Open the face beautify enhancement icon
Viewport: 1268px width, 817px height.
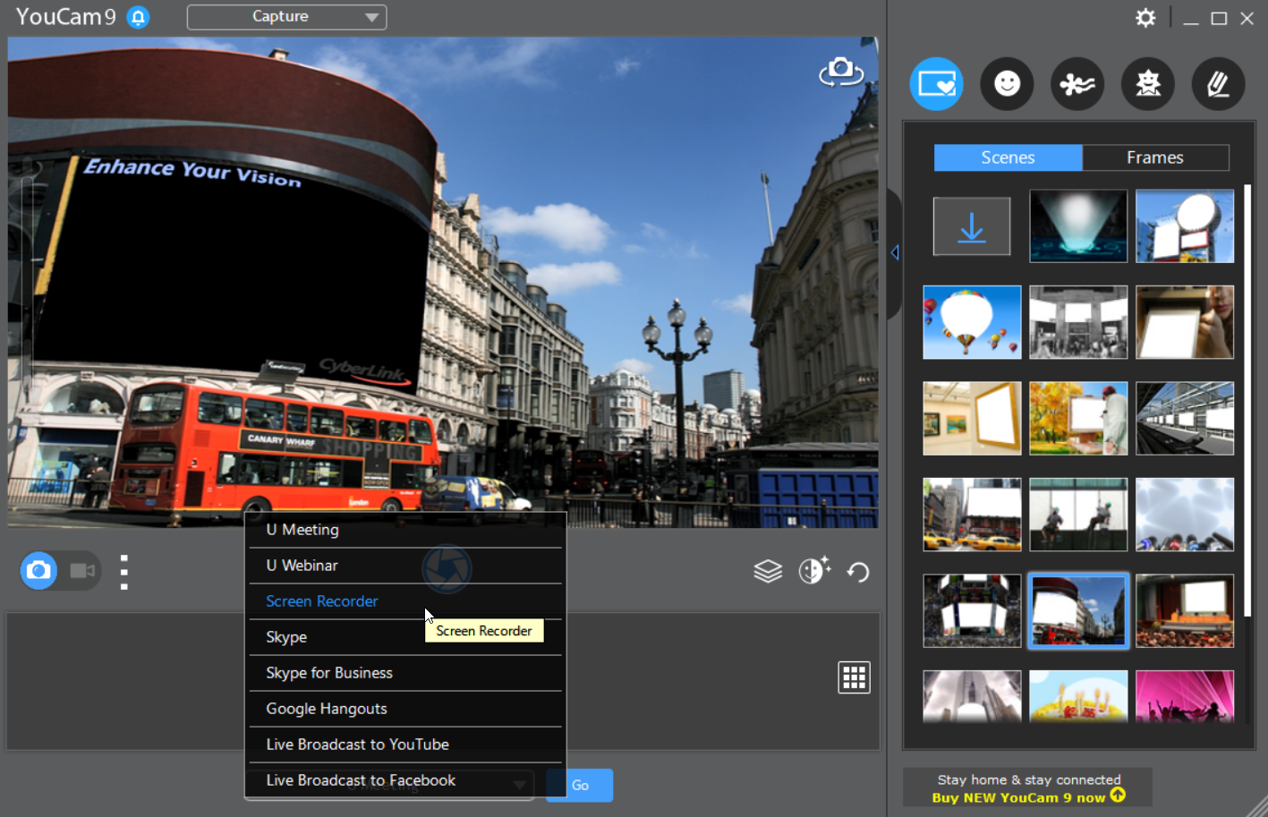pyautogui.click(x=814, y=570)
